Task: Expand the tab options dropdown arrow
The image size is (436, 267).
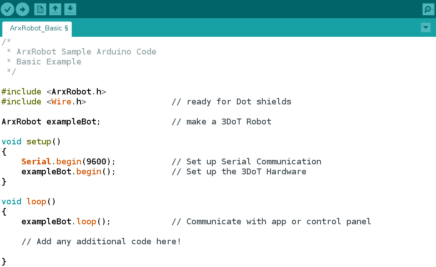Action: tap(426, 28)
